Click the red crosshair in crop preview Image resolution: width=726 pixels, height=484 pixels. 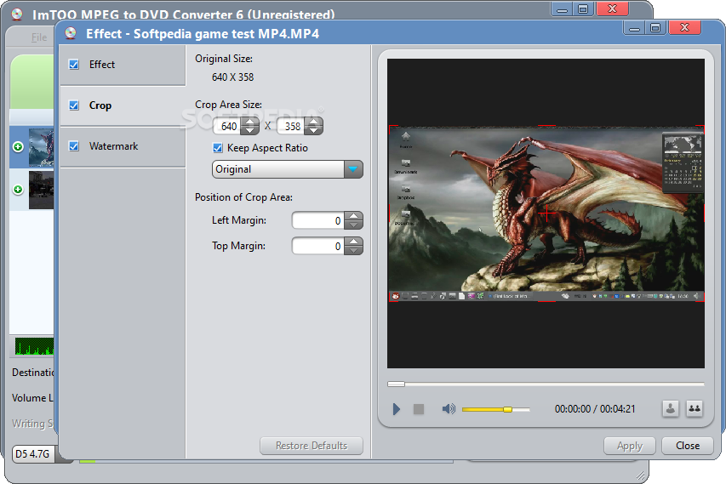point(546,214)
